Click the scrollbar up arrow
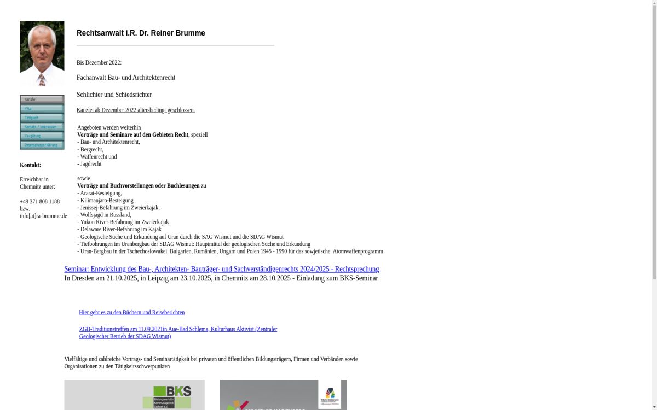This screenshot has width=657, height=410. tap(654, 3)
